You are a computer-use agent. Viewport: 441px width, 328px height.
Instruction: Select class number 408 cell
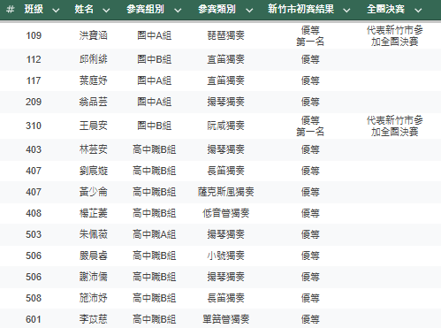(x=34, y=213)
